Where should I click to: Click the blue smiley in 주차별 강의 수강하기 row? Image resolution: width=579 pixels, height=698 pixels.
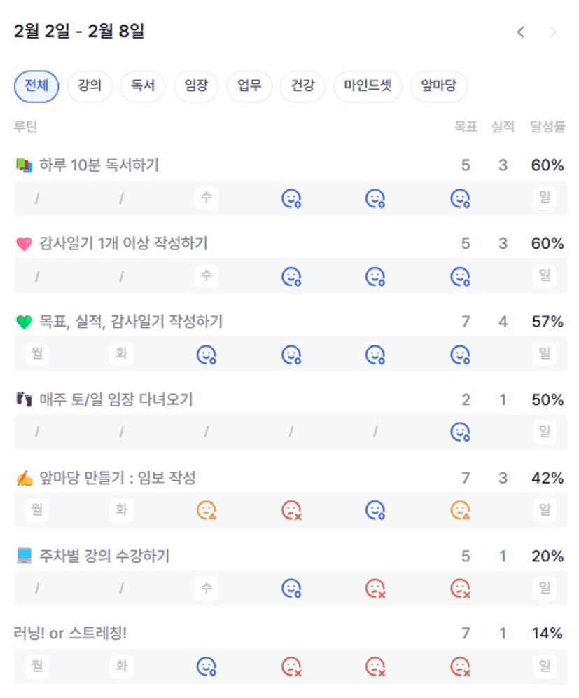[x=291, y=588]
